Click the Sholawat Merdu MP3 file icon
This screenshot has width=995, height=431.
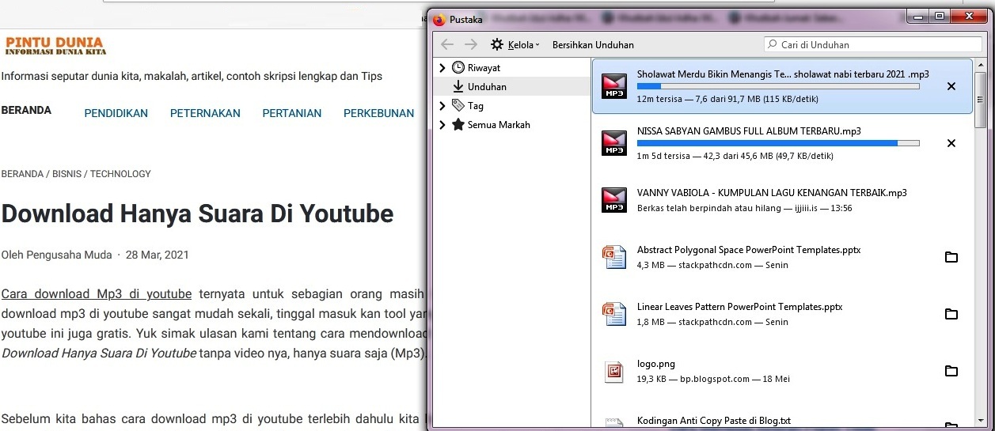[614, 86]
